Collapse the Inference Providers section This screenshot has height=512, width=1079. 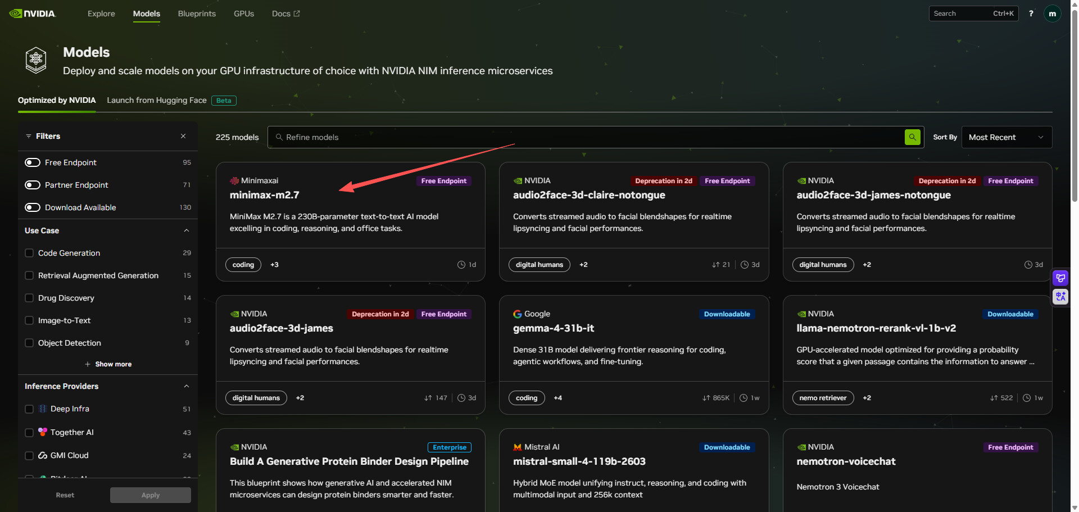pos(187,386)
